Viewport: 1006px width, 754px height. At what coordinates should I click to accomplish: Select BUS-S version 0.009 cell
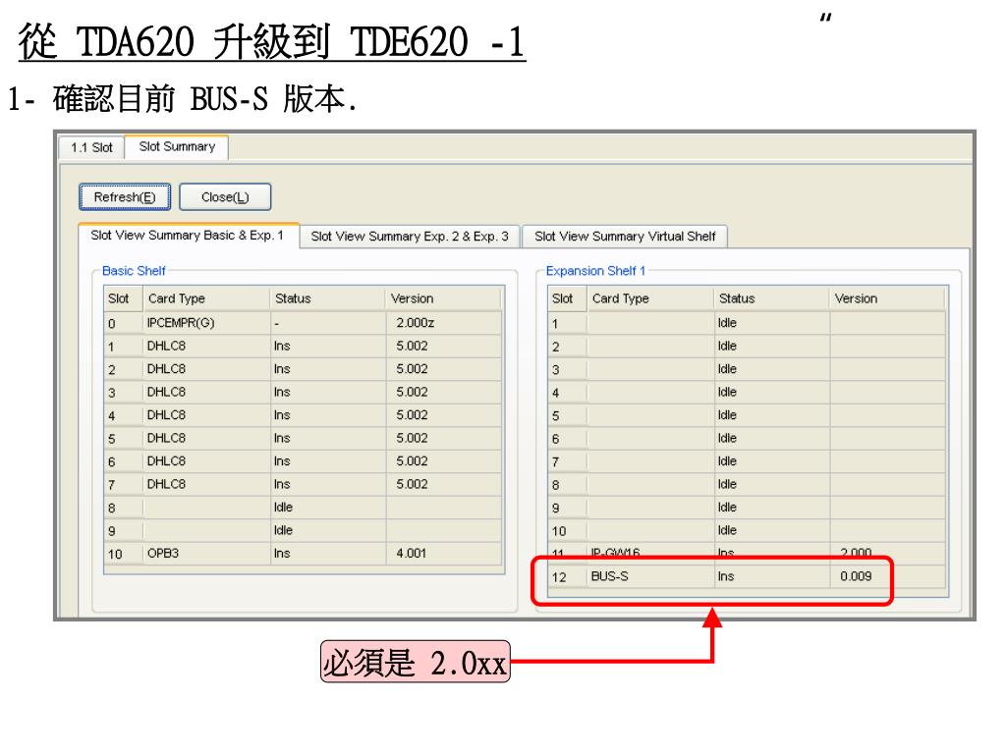[x=855, y=577]
